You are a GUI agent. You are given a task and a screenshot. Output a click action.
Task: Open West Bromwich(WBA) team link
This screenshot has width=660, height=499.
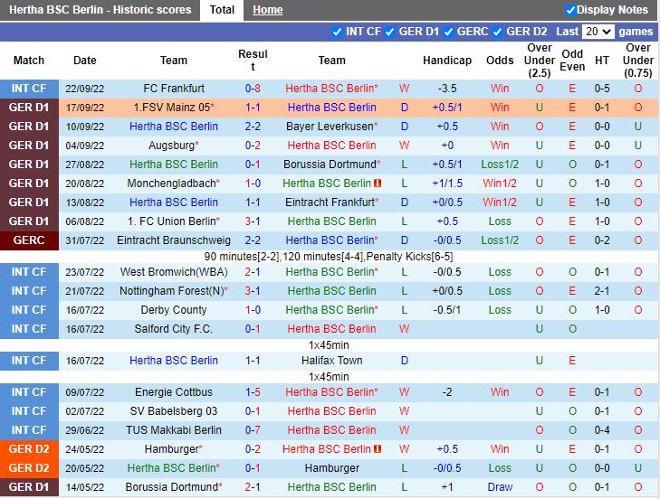point(174,272)
